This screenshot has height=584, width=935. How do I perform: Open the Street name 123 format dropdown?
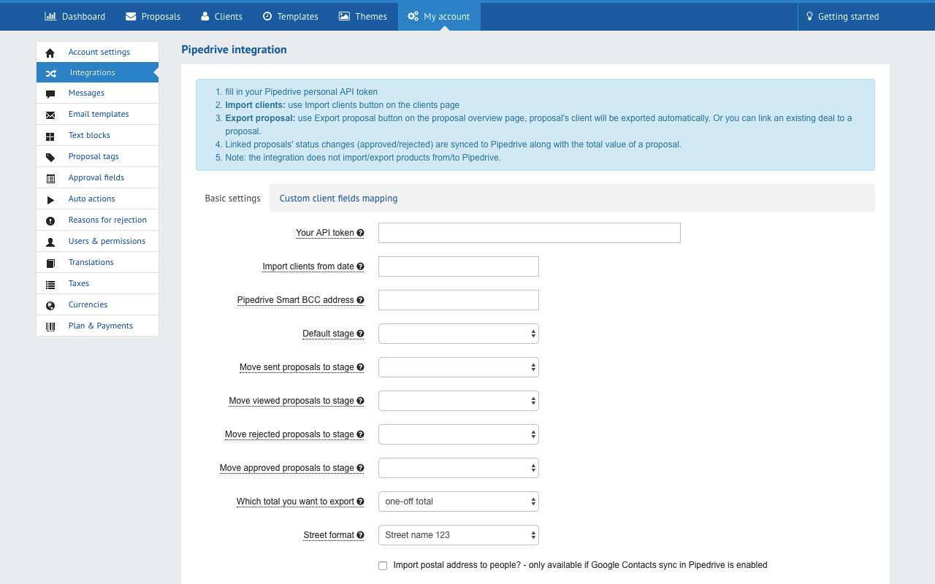tap(459, 535)
